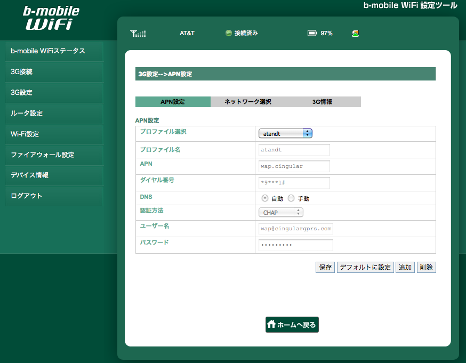Select the 手動 DNS radio button

(291, 198)
